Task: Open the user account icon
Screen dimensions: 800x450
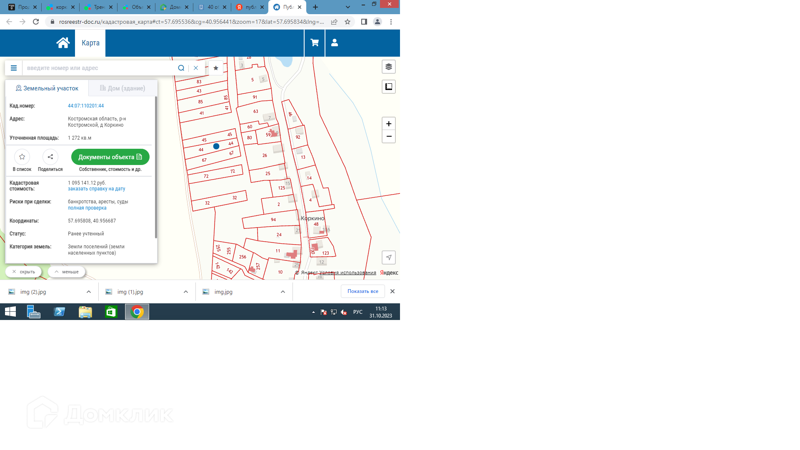Action: pos(335,43)
